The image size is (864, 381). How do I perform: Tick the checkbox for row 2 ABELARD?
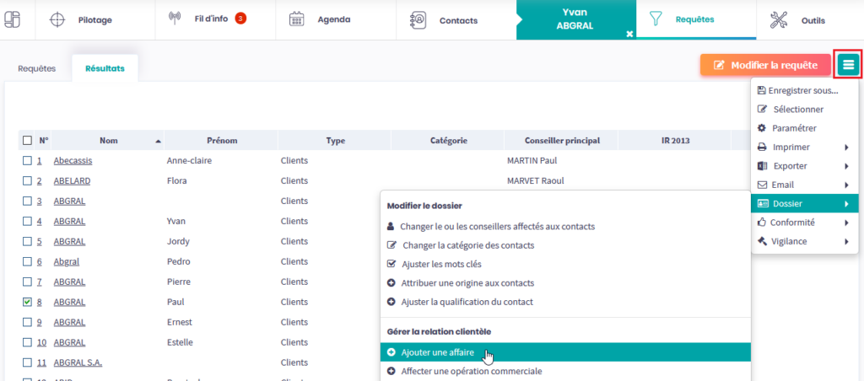(x=28, y=180)
